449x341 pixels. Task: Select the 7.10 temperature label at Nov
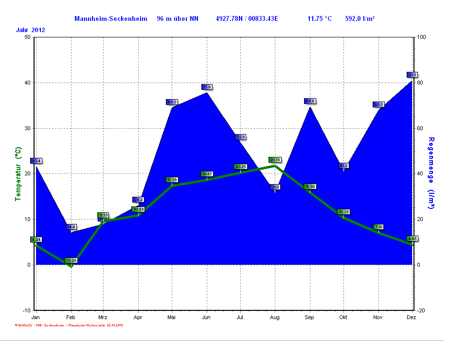(378, 227)
